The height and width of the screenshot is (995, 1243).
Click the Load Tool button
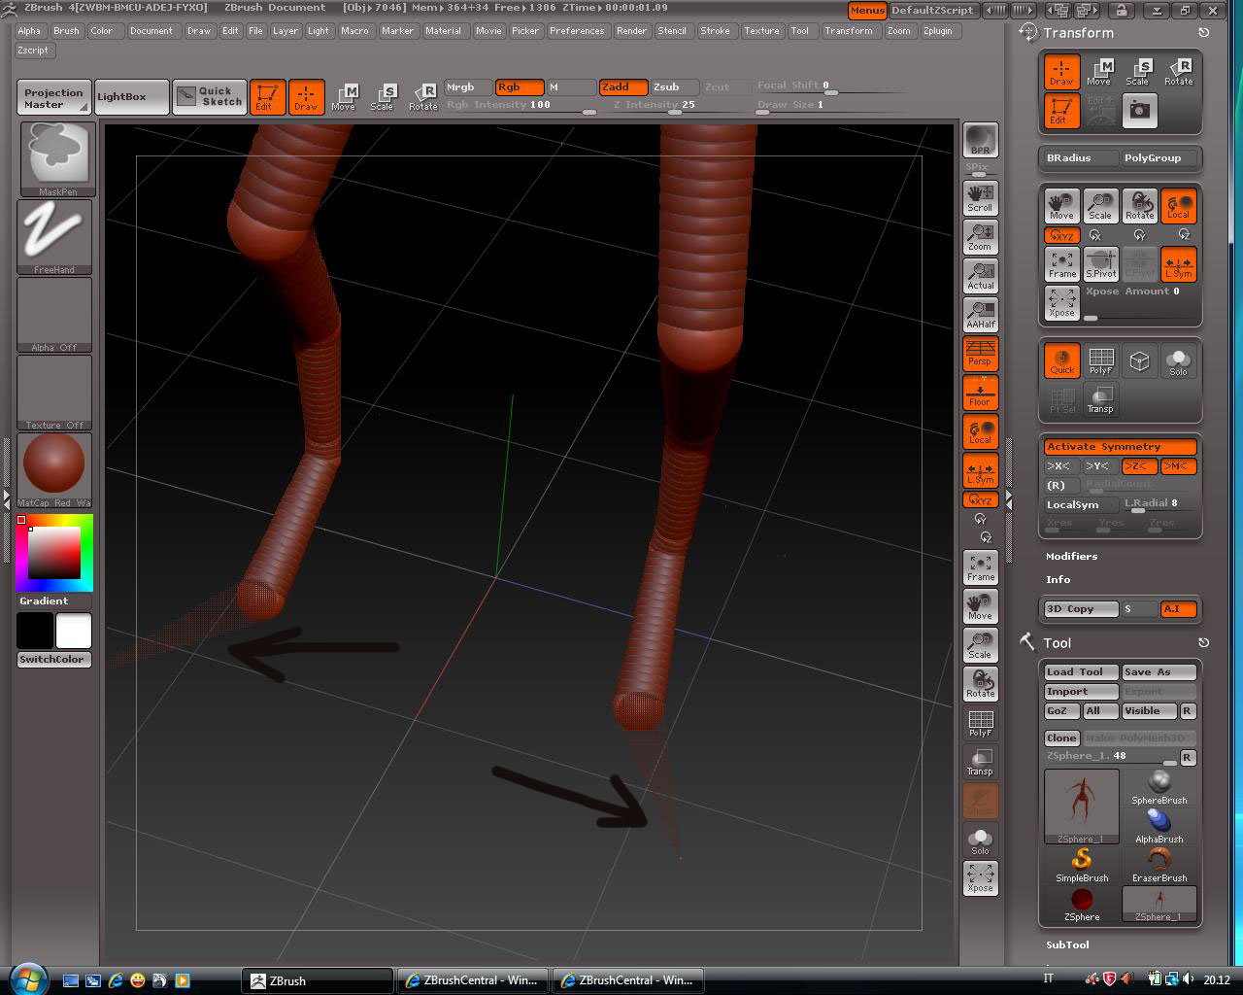coord(1079,670)
